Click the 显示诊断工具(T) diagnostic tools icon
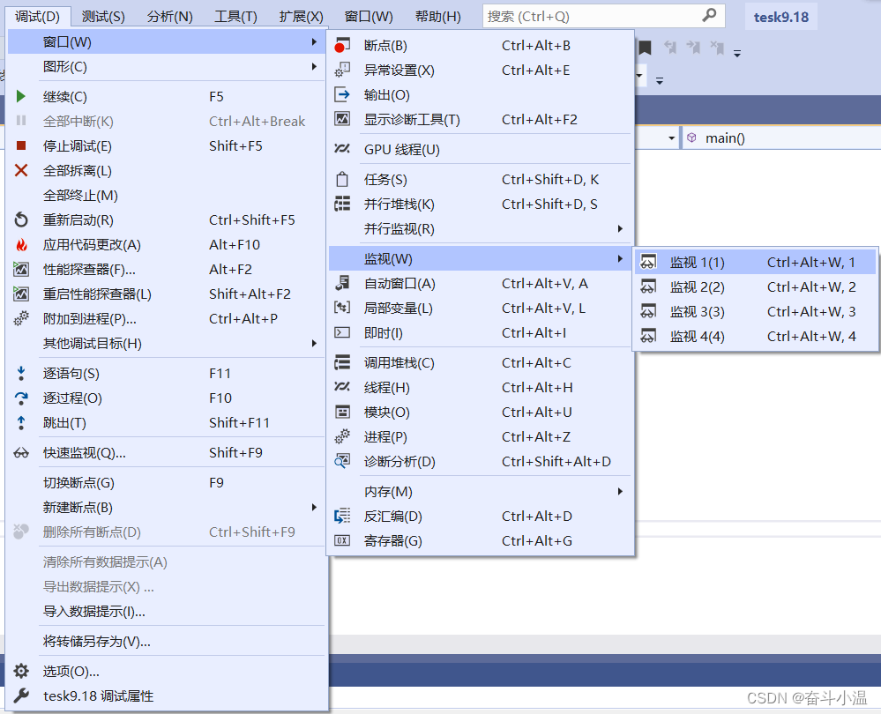 342,119
